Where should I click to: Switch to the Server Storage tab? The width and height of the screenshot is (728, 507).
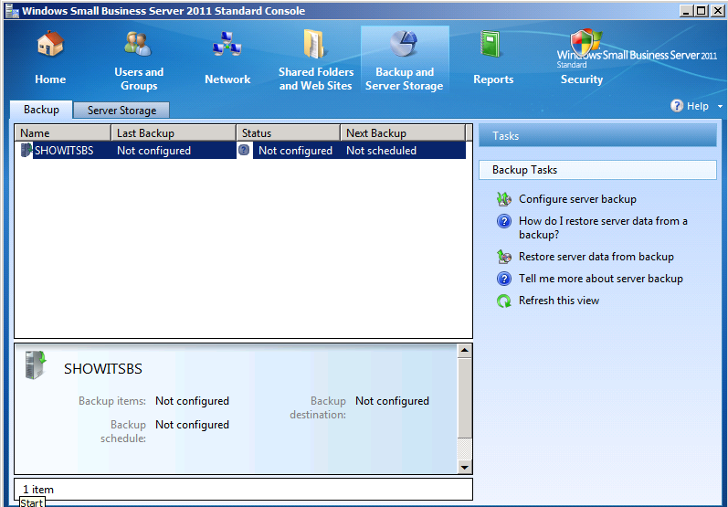(121, 111)
